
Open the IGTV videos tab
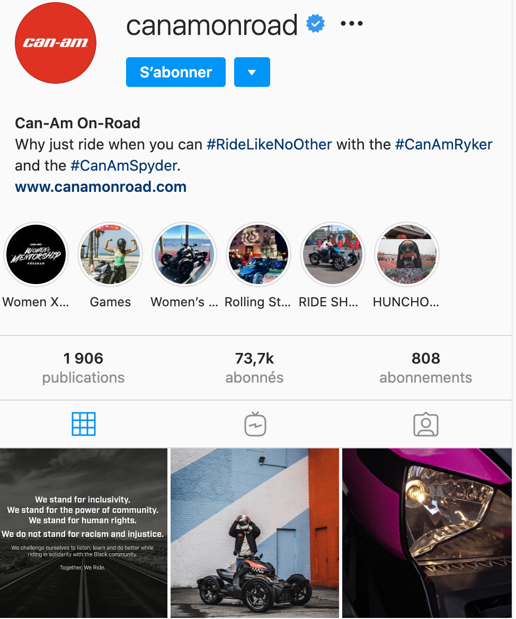pos(255,424)
